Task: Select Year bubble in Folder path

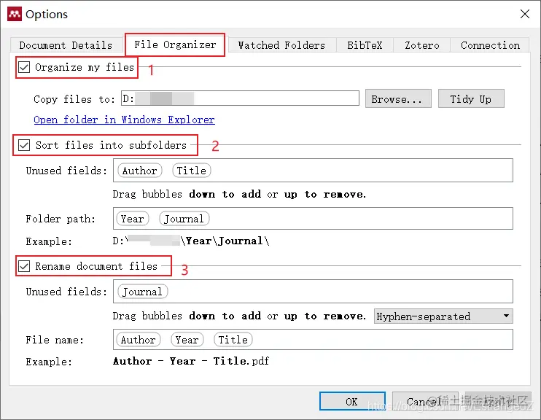Action: point(133,219)
